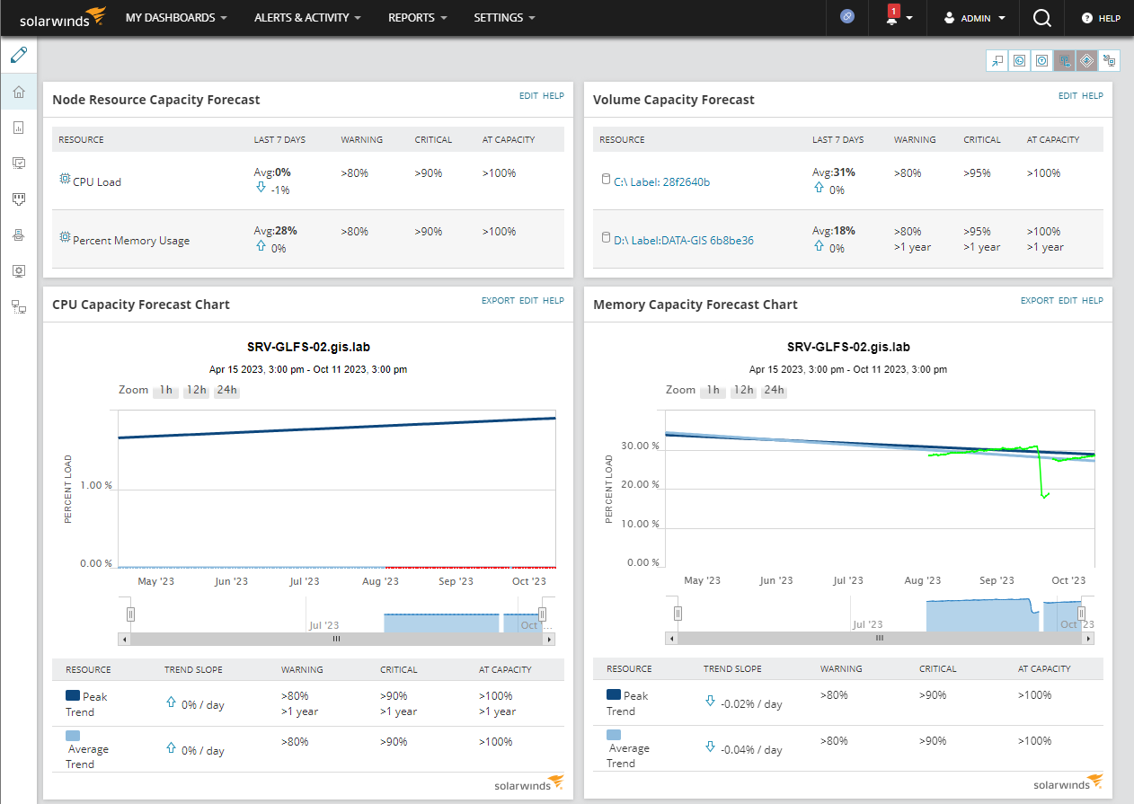Click the CPU Load chip icon
Viewport: 1134px width, 804px height.
click(x=65, y=180)
